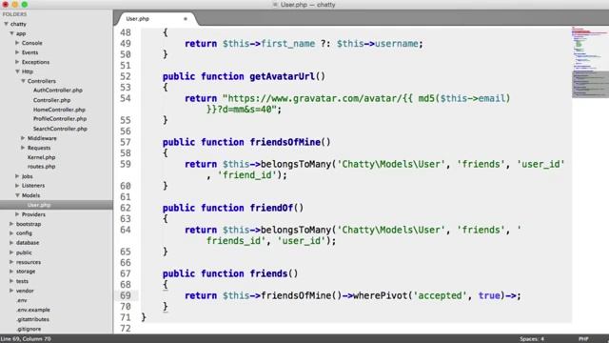Expand the vendor folder arrow

click(x=11, y=291)
